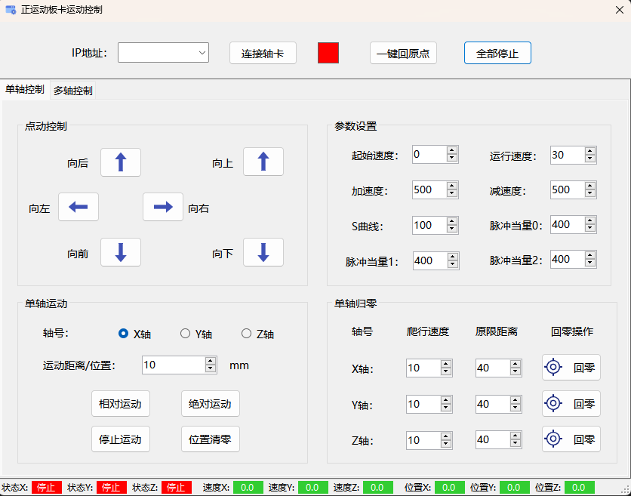Decrease 减速度 with down spinner
The image size is (631, 496).
point(590,194)
